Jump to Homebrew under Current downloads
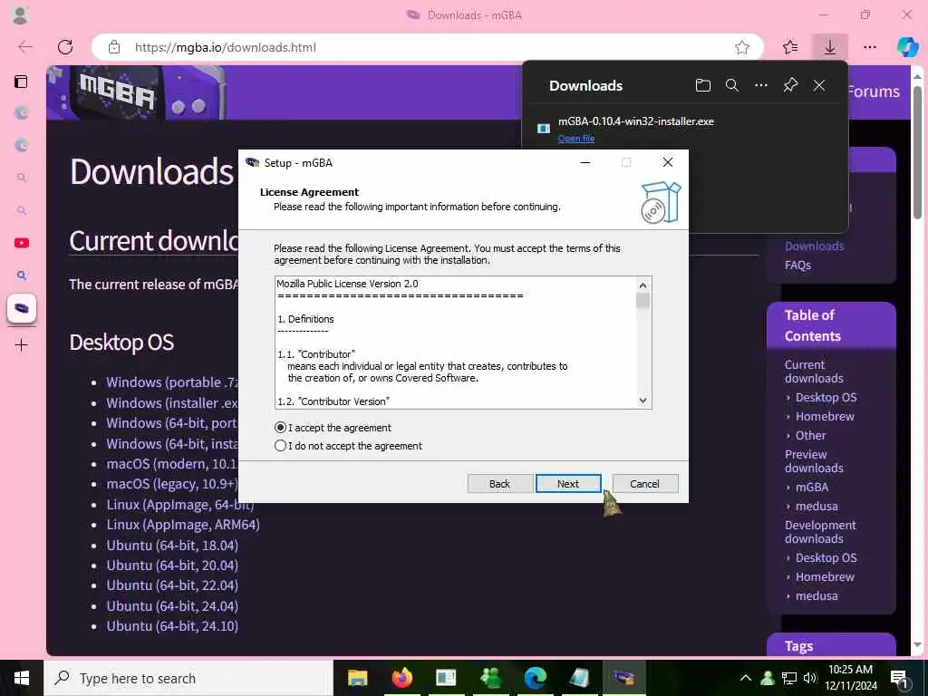 825,416
